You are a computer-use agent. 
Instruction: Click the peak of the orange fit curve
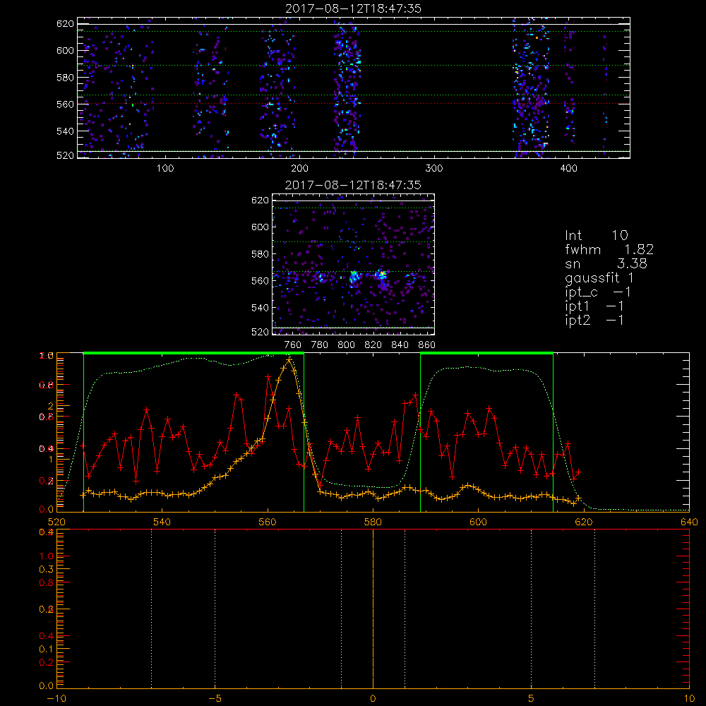(x=289, y=360)
